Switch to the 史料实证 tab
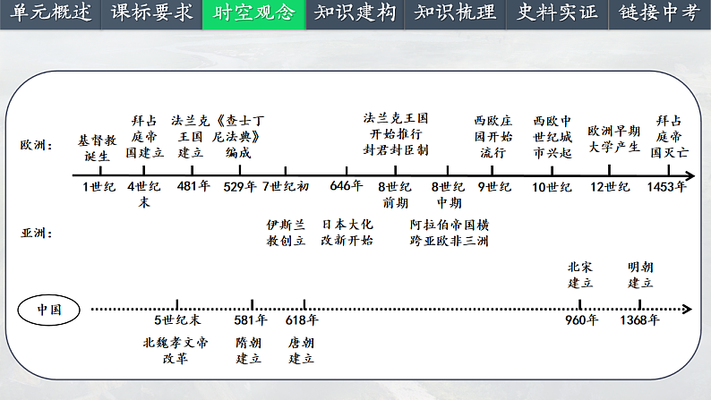The height and width of the screenshot is (400, 711). click(557, 14)
